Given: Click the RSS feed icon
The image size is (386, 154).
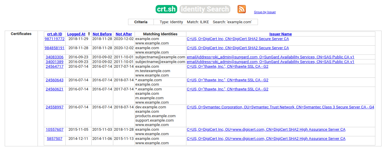Looking at the screenshot, I should (x=241, y=9).
